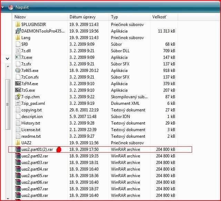Image resolution: width=221 pixels, height=201 pixels.
Task: Select the UAZ2 folder icon
Action: pos(18,143)
